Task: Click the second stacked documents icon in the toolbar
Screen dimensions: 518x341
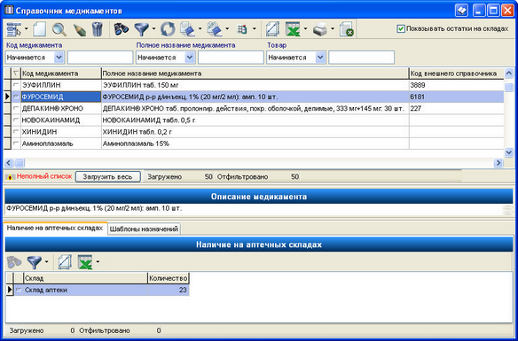Action: [x=215, y=29]
